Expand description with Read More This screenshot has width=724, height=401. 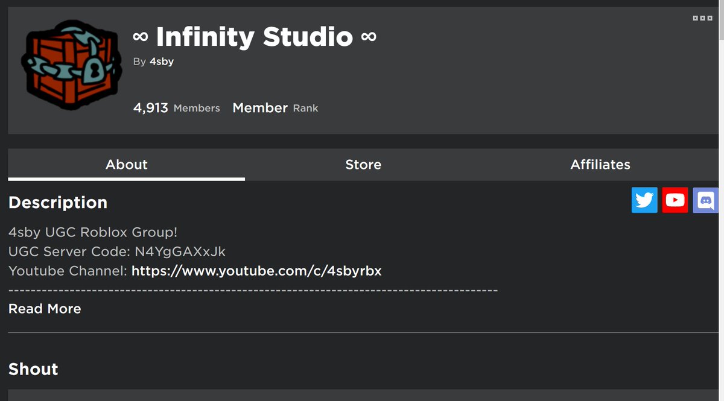click(x=45, y=309)
